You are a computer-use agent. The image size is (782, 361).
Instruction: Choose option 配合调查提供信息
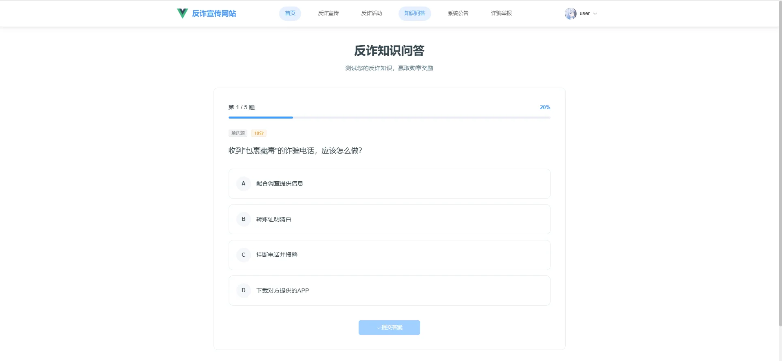[x=390, y=184]
